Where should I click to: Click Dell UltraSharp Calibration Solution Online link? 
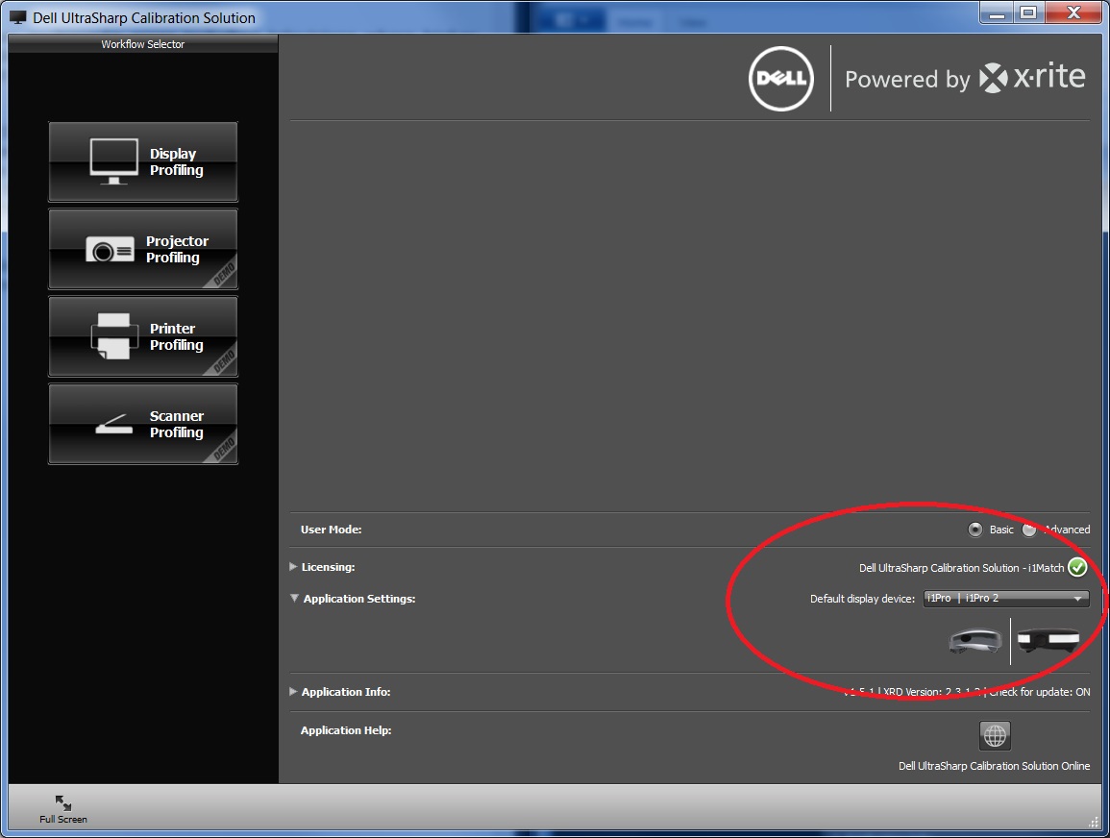click(x=994, y=766)
